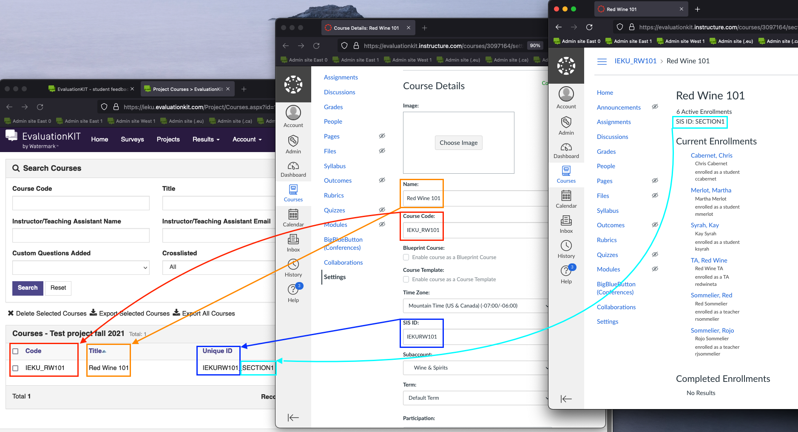
Task: Open Account icon in right Red Wine 101 window
Action: (x=566, y=98)
